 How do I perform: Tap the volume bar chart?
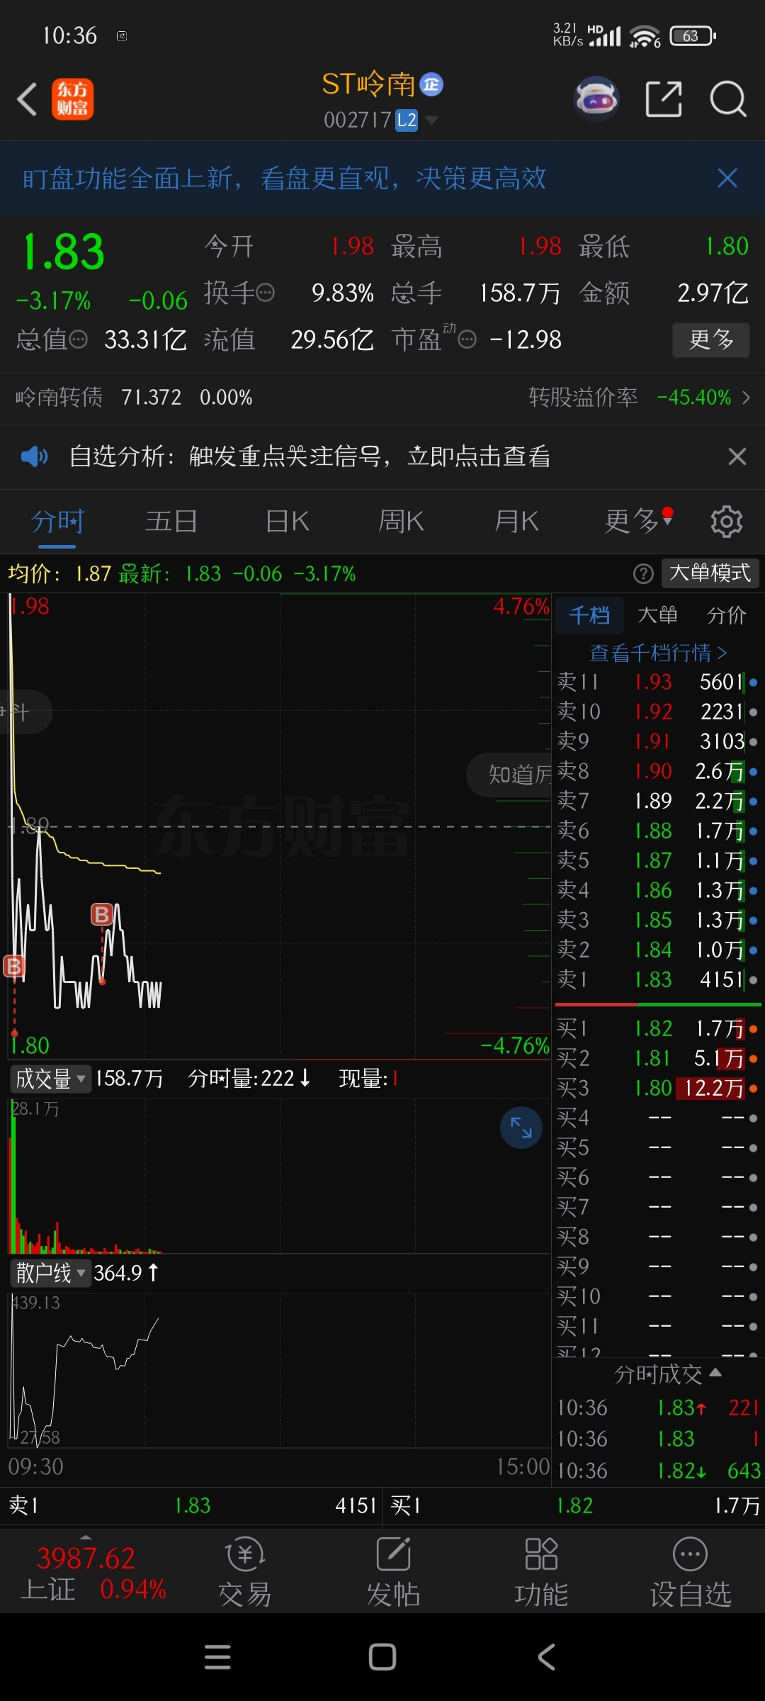[279, 1175]
